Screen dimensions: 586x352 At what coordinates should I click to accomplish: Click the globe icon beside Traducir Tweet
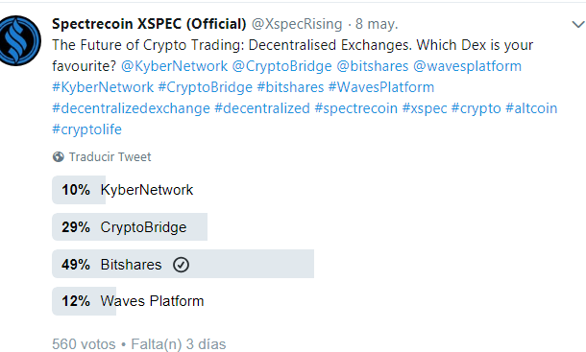pos(59,156)
